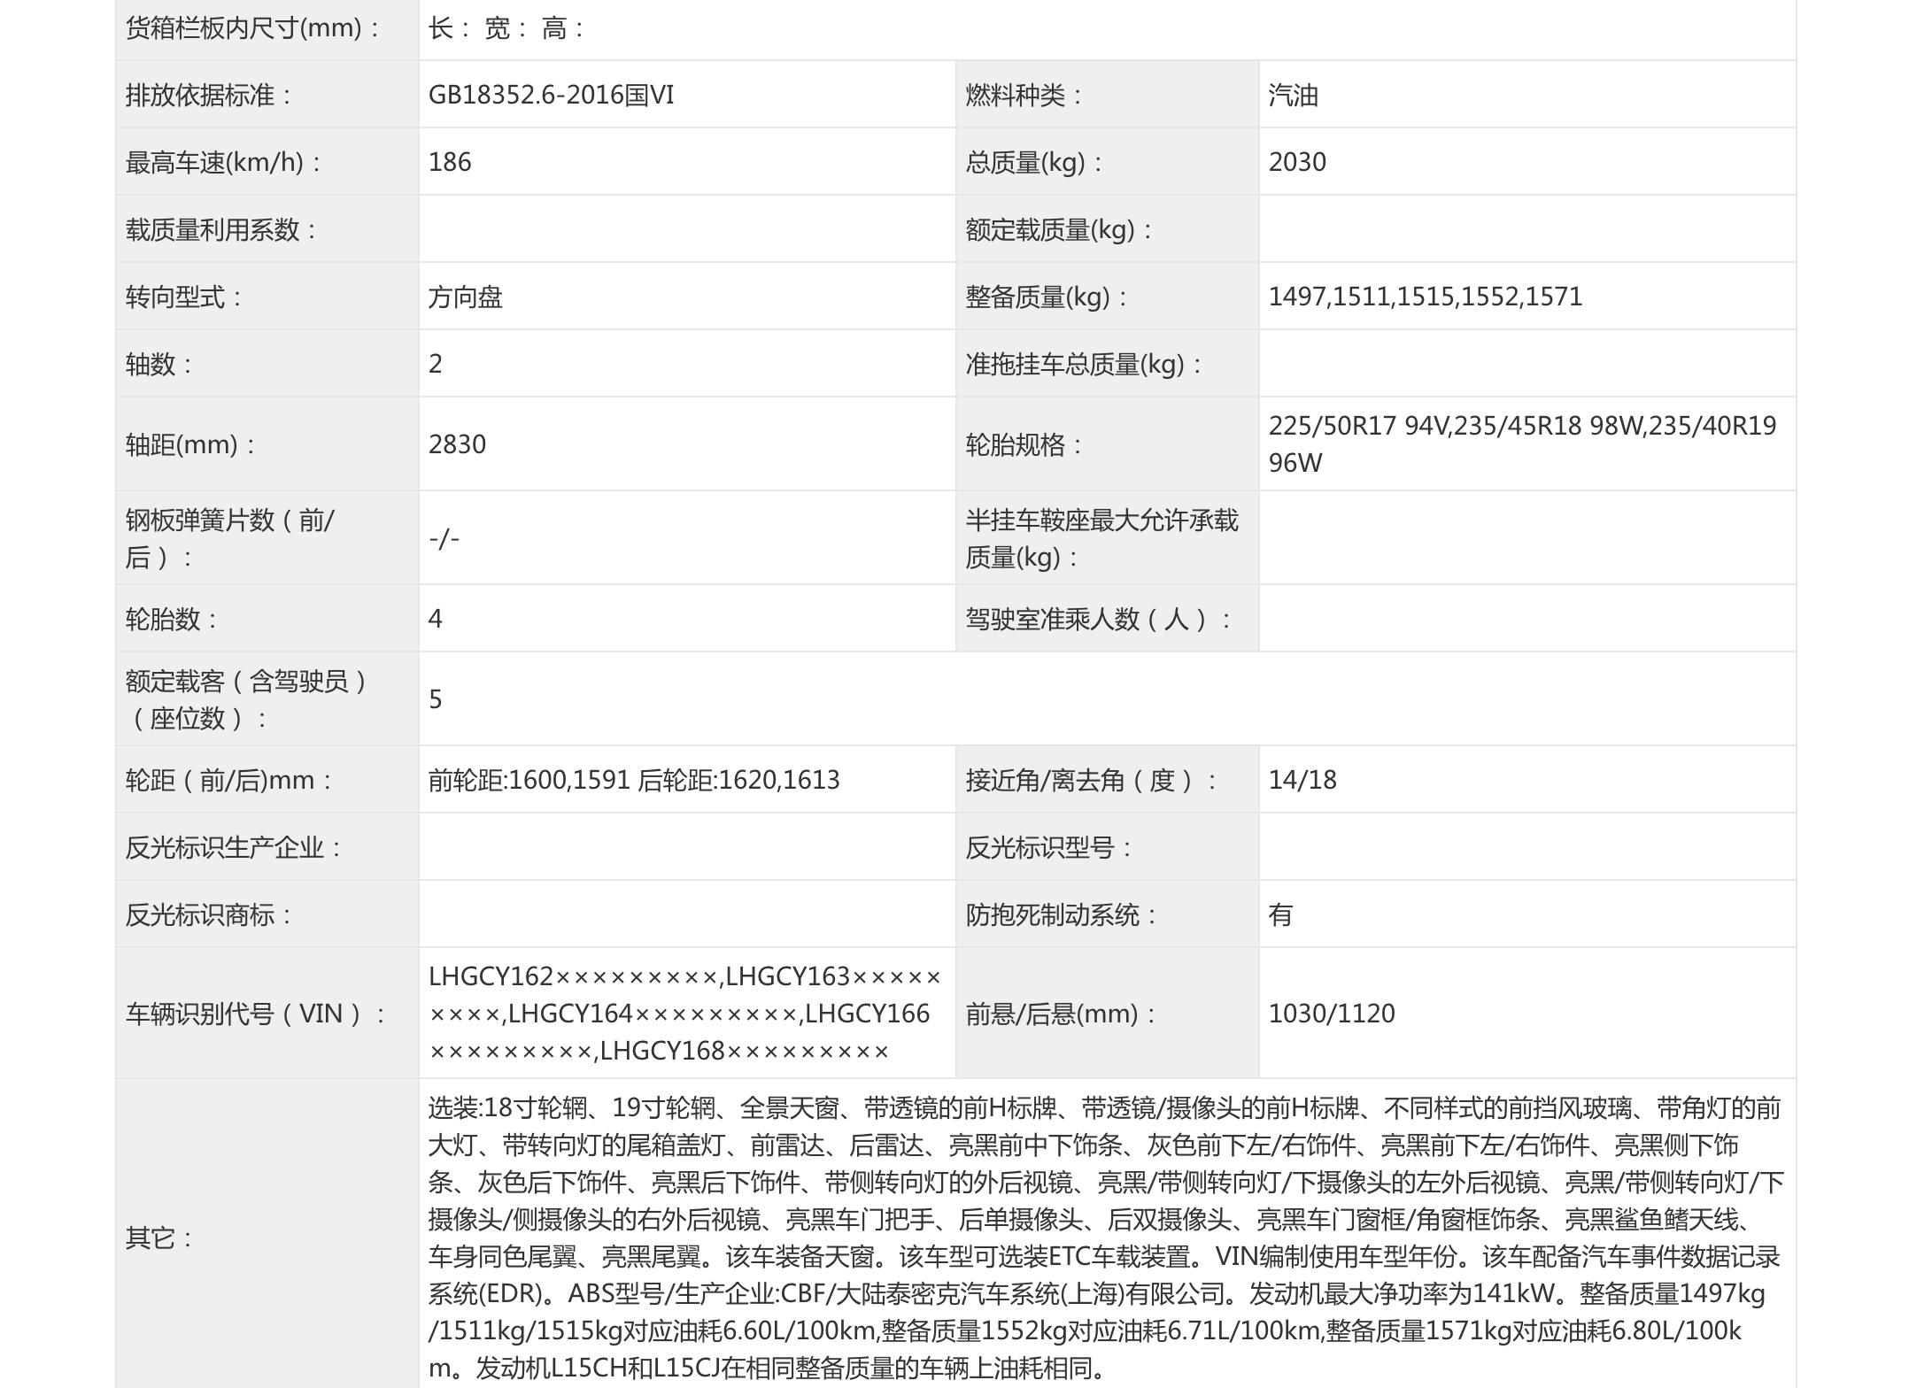Viewport: 1909px width, 1388px height.
Task: Click the 反光标识商标 label
Action: point(208,914)
